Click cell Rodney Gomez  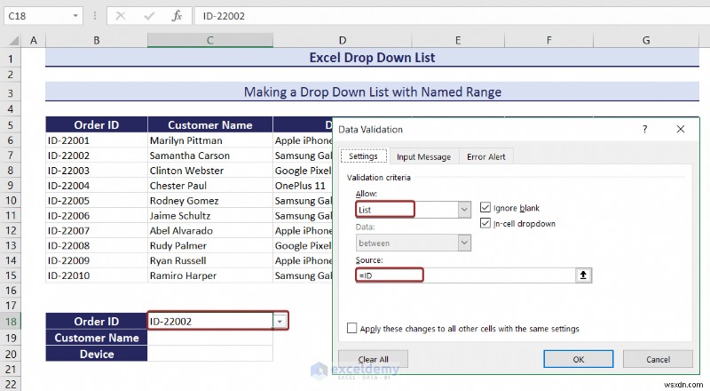pyautogui.click(x=210, y=201)
